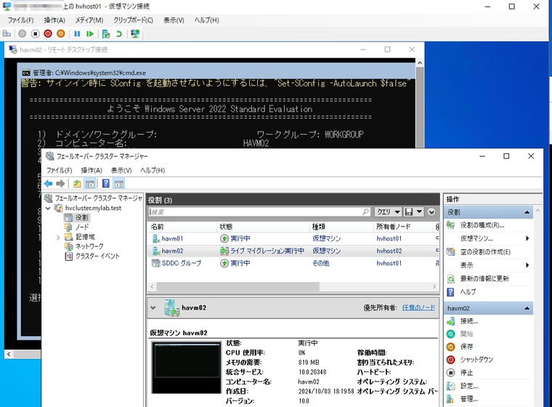This screenshot has height=407, width=552.
Task: Click 停止 action for havm02
Action: 466,372
